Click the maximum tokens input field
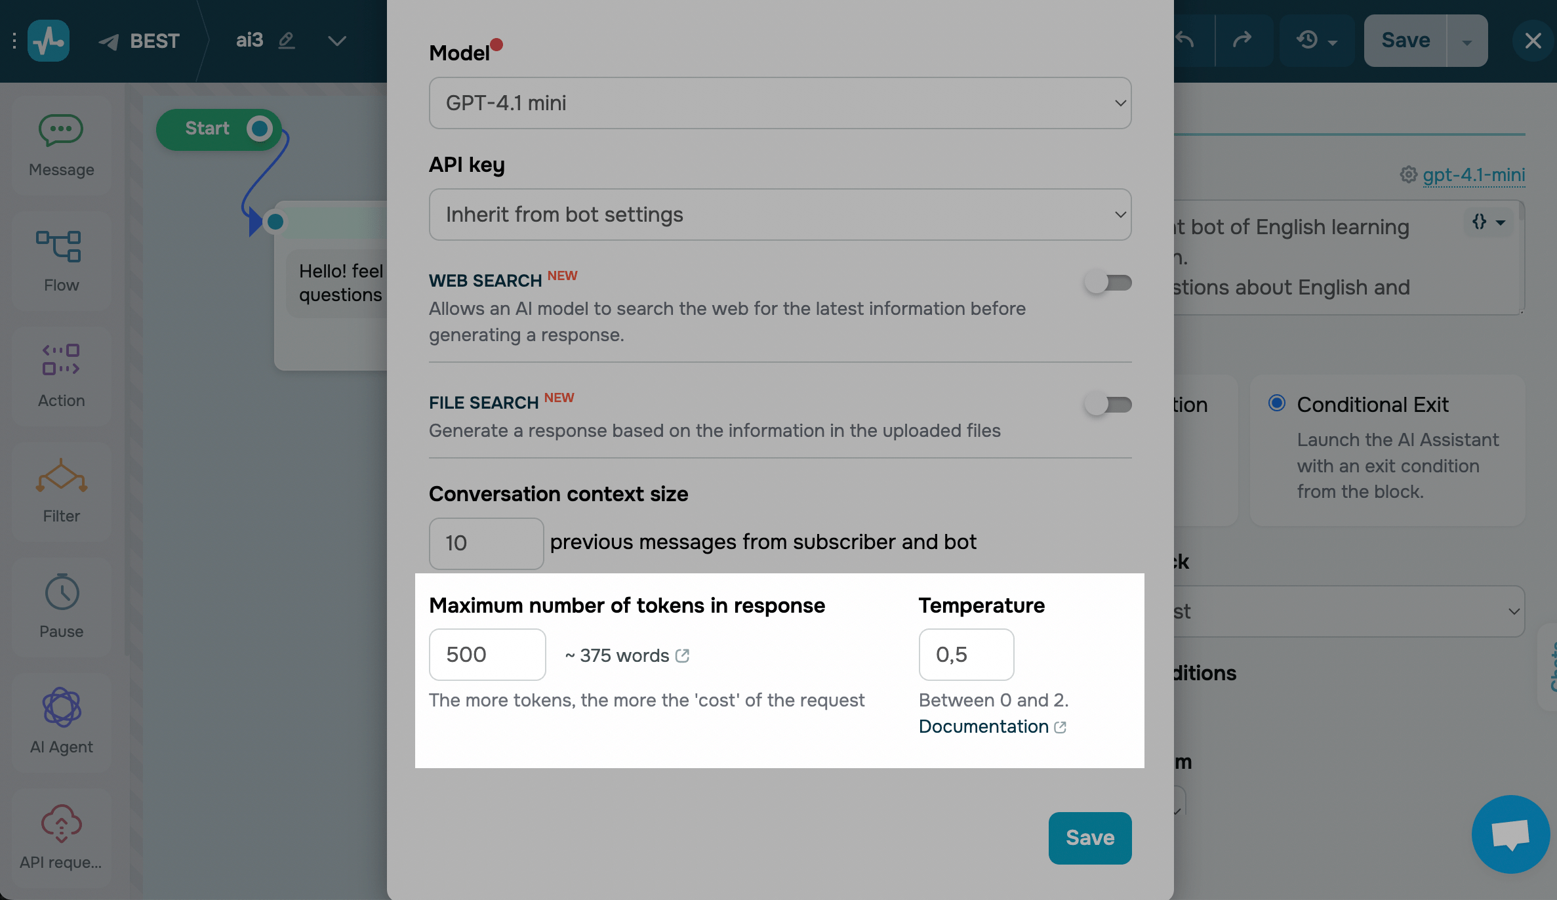Image resolution: width=1557 pixels, height=900 pixels. (487, 655)
